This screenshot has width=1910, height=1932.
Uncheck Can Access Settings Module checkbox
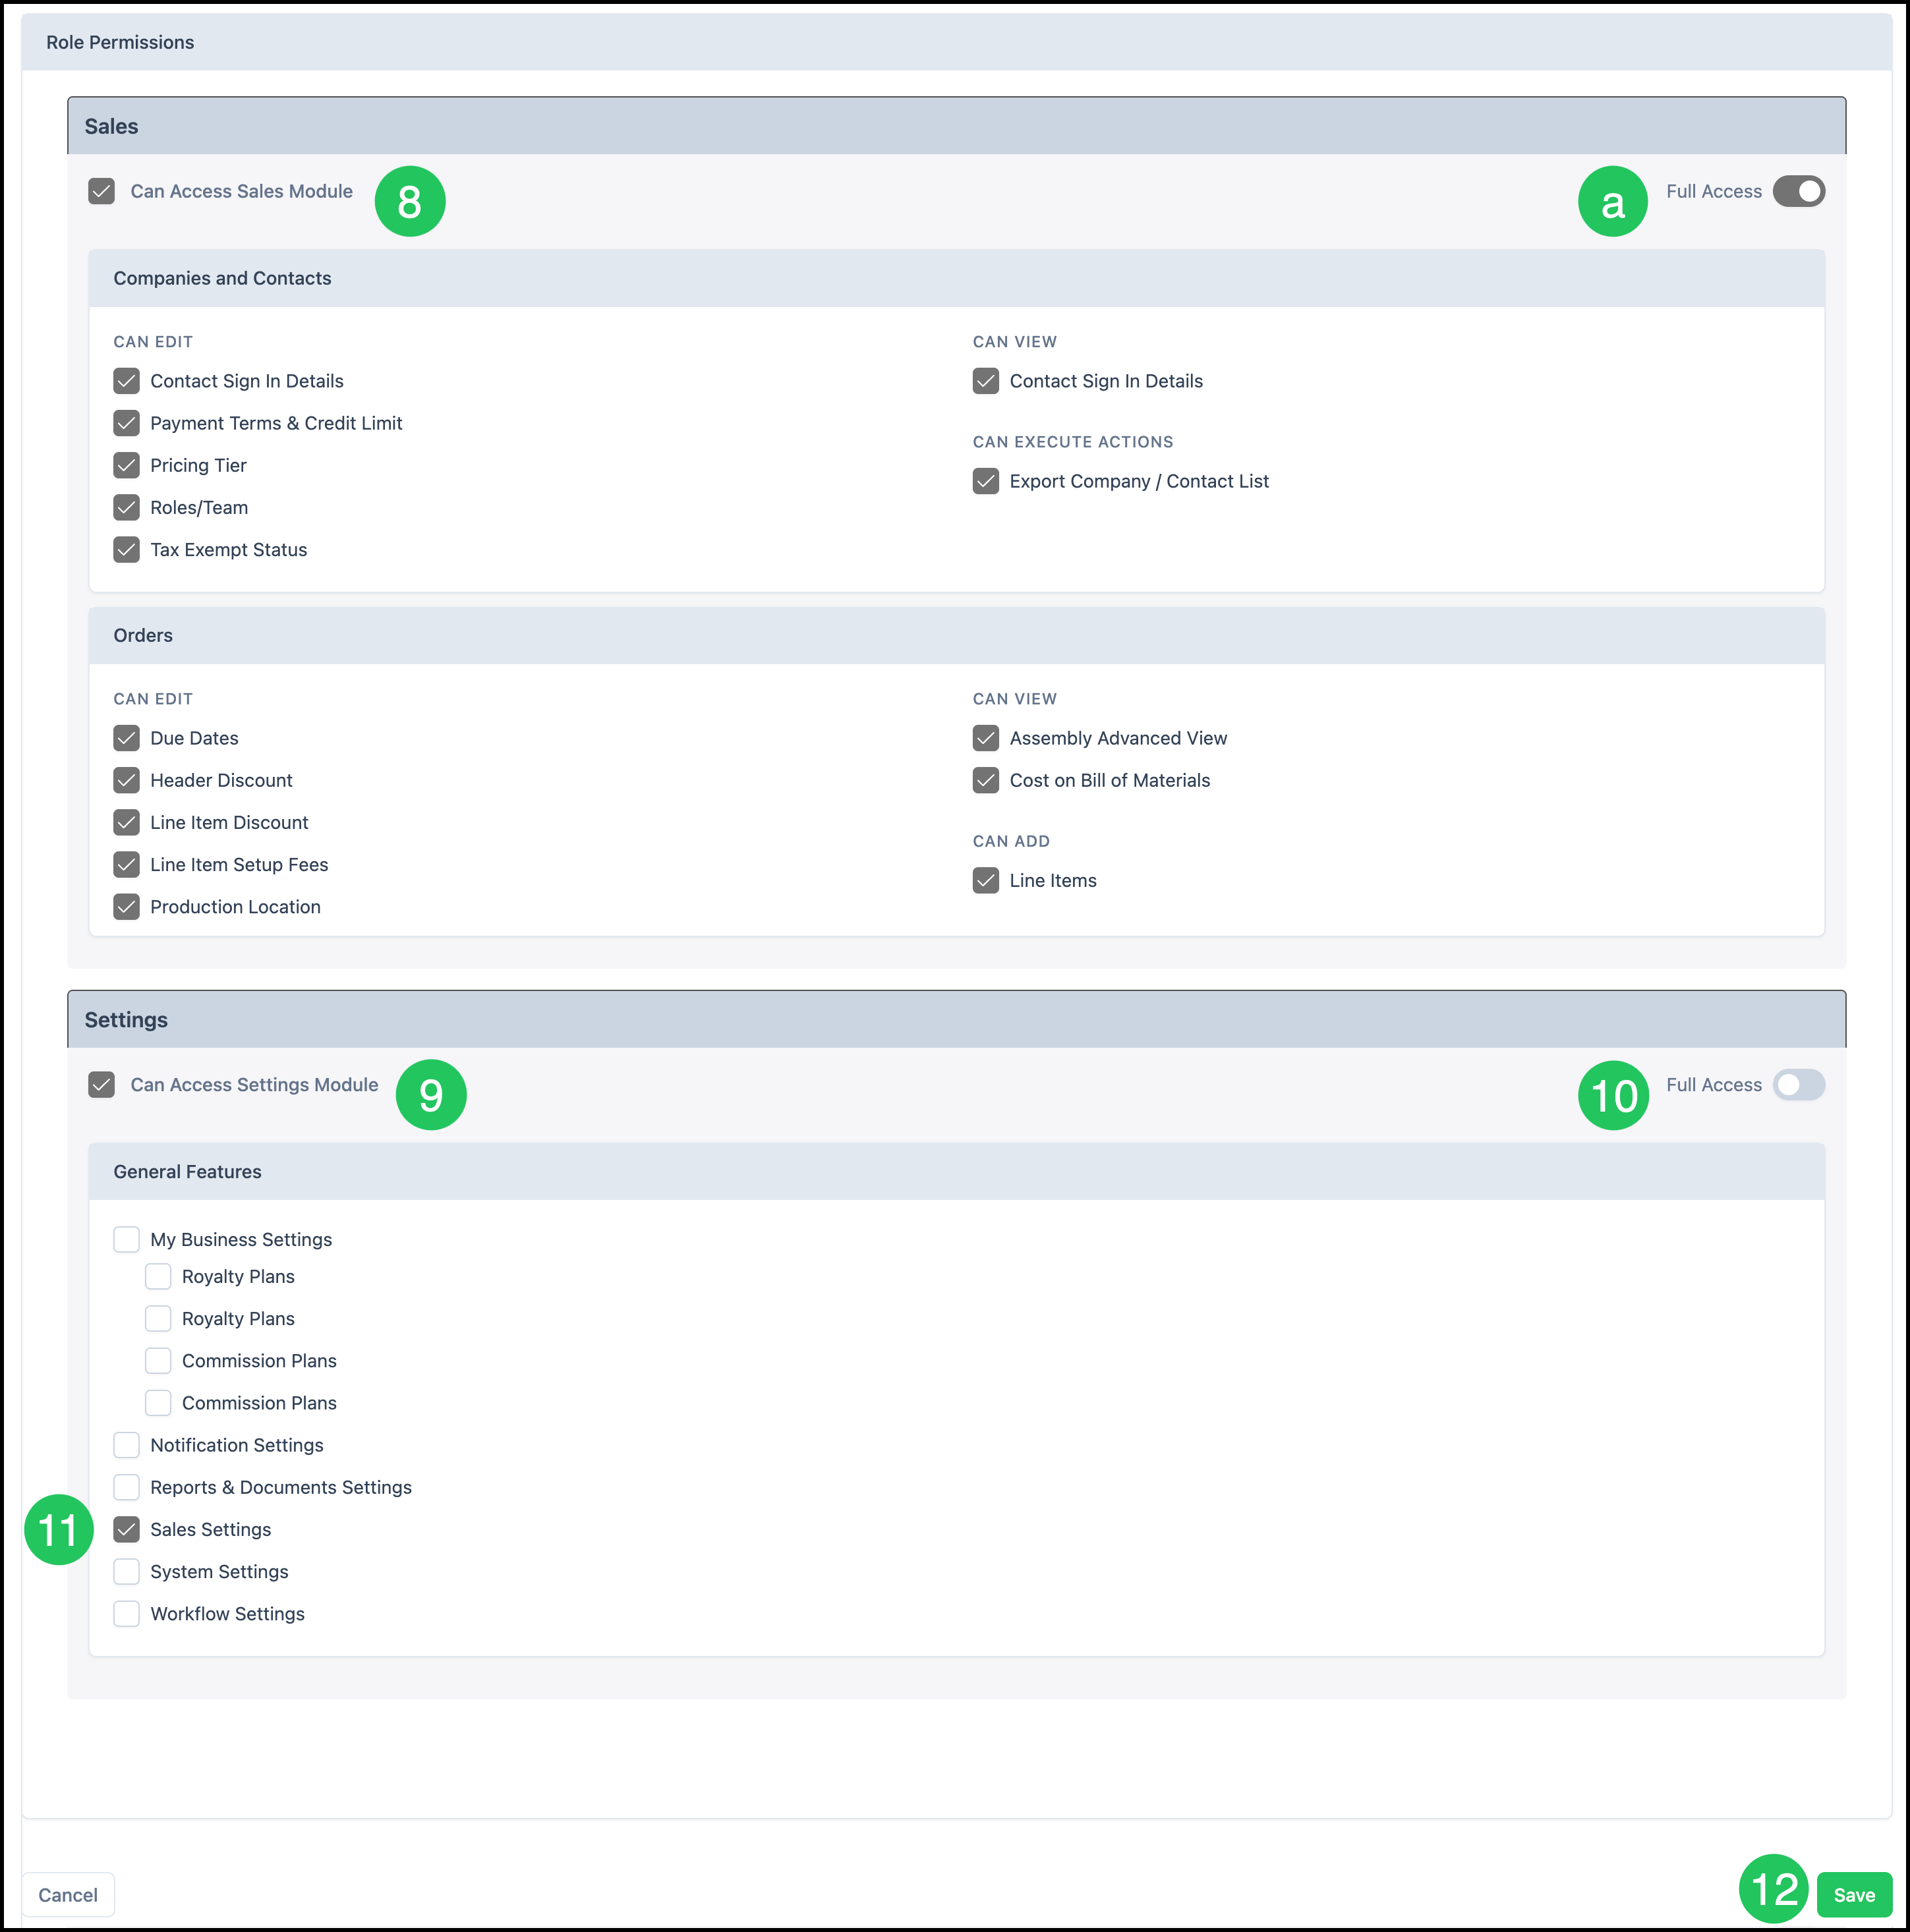coord(102,1085)
